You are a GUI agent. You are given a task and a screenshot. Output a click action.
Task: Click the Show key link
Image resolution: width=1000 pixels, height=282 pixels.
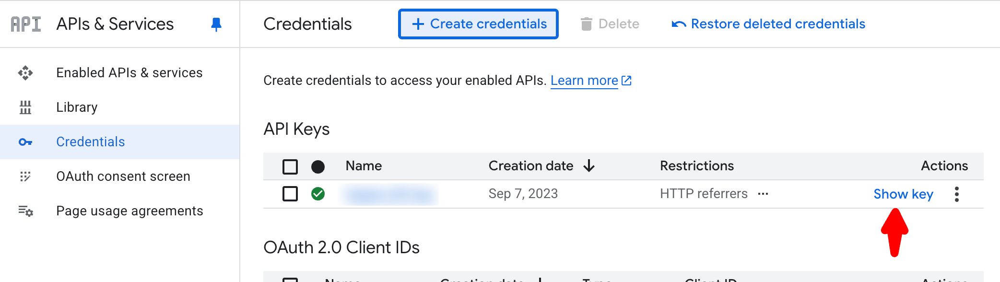903,194
